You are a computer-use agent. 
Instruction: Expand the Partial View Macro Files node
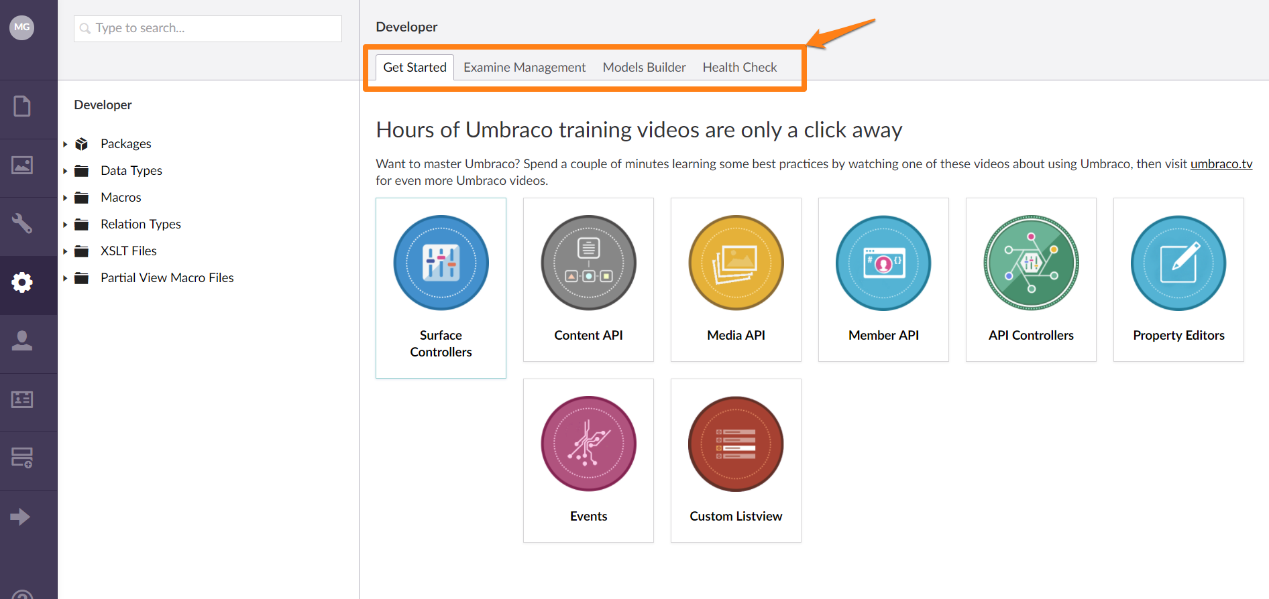[65, 278]
